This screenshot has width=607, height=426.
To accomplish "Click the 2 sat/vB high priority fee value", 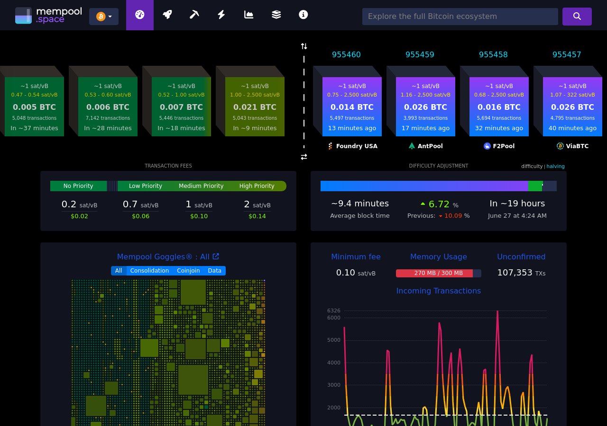I will (257, 204).
